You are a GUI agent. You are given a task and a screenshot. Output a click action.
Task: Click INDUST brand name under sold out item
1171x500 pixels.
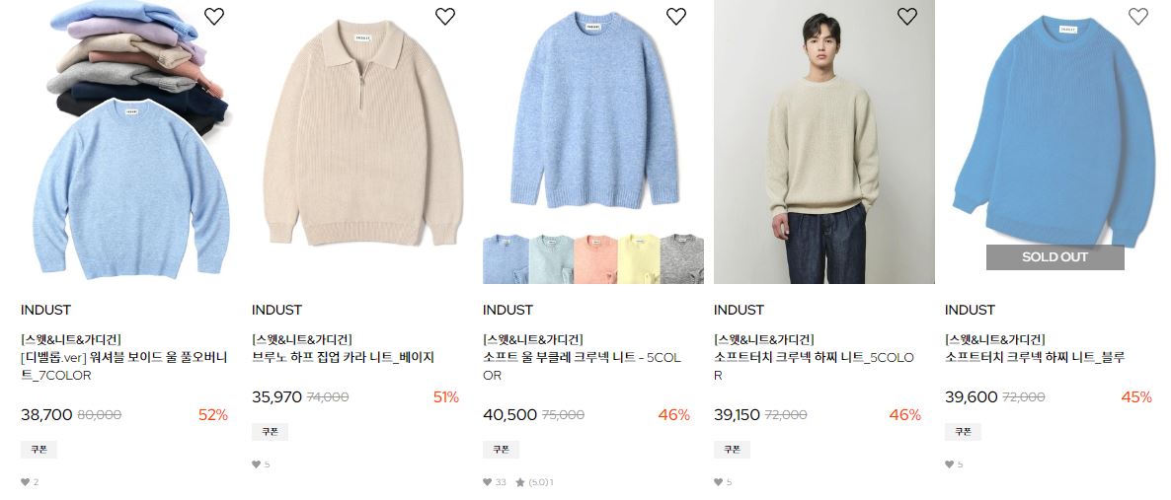(970, 310)
